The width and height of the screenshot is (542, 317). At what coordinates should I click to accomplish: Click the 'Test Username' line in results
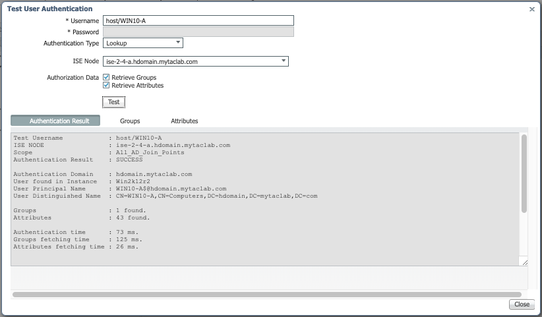tap(88, 138)
